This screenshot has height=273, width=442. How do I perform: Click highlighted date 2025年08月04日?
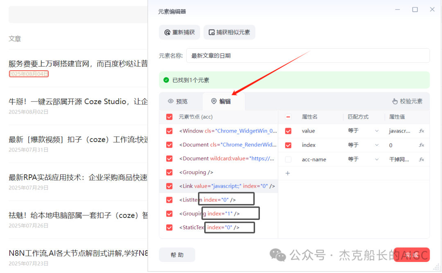(x=29, y=74)
